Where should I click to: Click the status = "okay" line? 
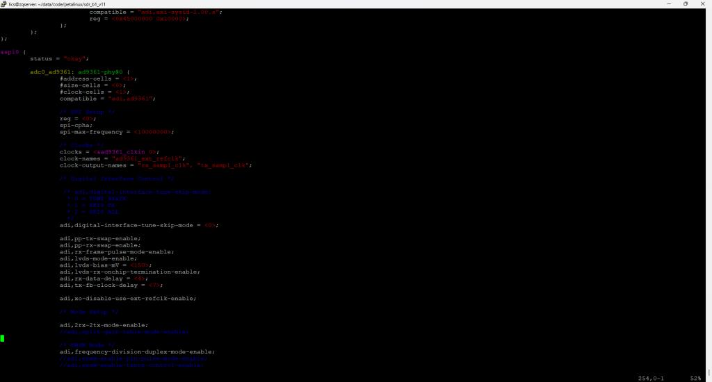click(59, 58)
